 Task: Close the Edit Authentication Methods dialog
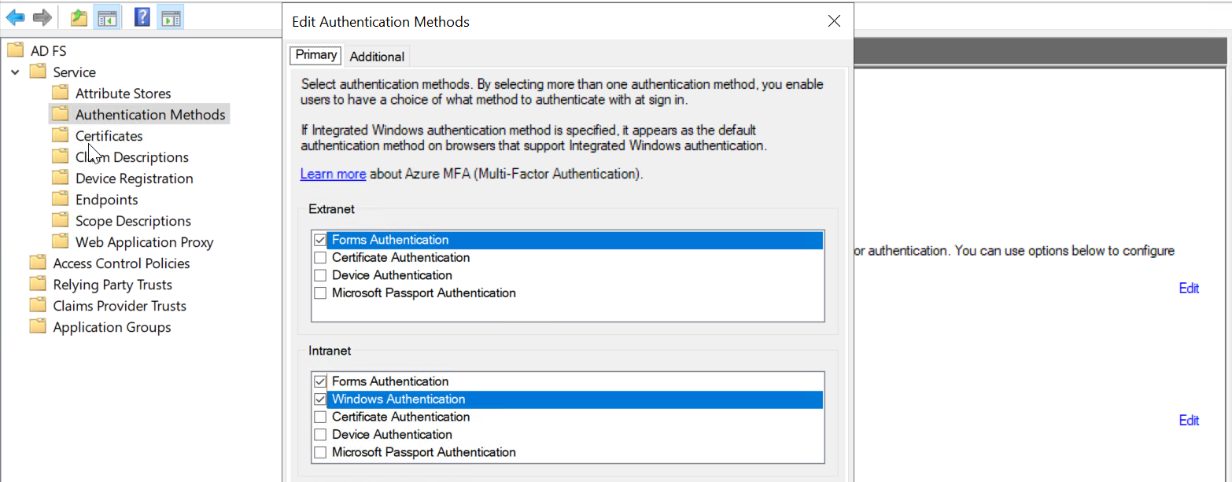[x=835, y=21]
